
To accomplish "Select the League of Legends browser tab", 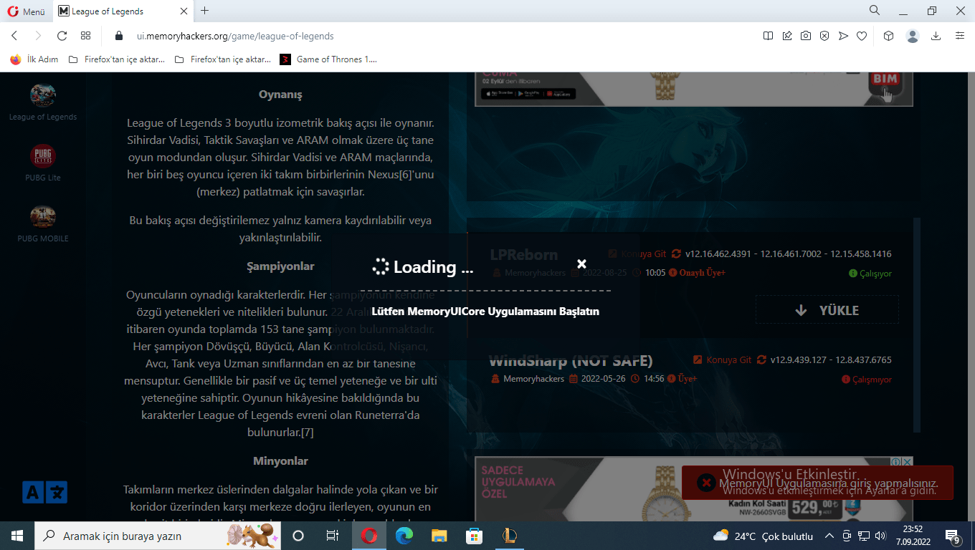I will [x=123, y=11].
